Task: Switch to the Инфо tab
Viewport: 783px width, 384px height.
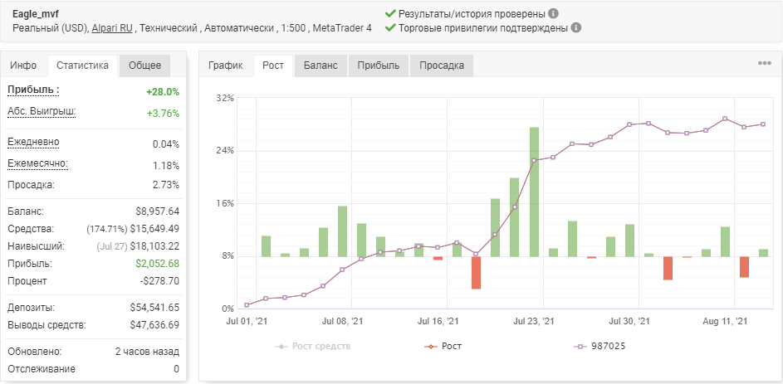Action: pos(23,66)
